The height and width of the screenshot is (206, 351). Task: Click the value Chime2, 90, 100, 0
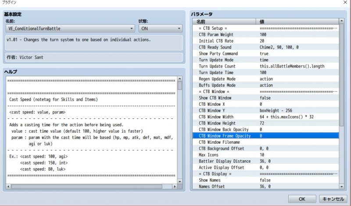click(x=279, y=47)
